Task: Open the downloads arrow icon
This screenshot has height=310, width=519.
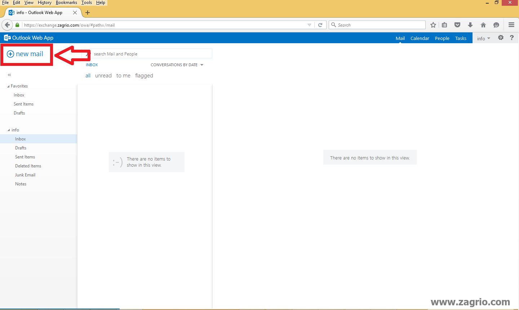Action: point(470,25)
